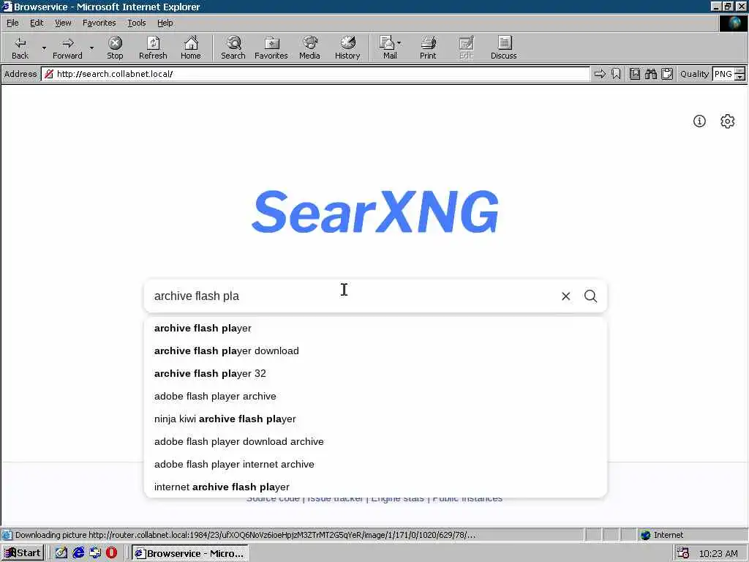Click the Go arrow next to address bar
The width and height of the screenshot is (749, 562).
tap(600, 74)
